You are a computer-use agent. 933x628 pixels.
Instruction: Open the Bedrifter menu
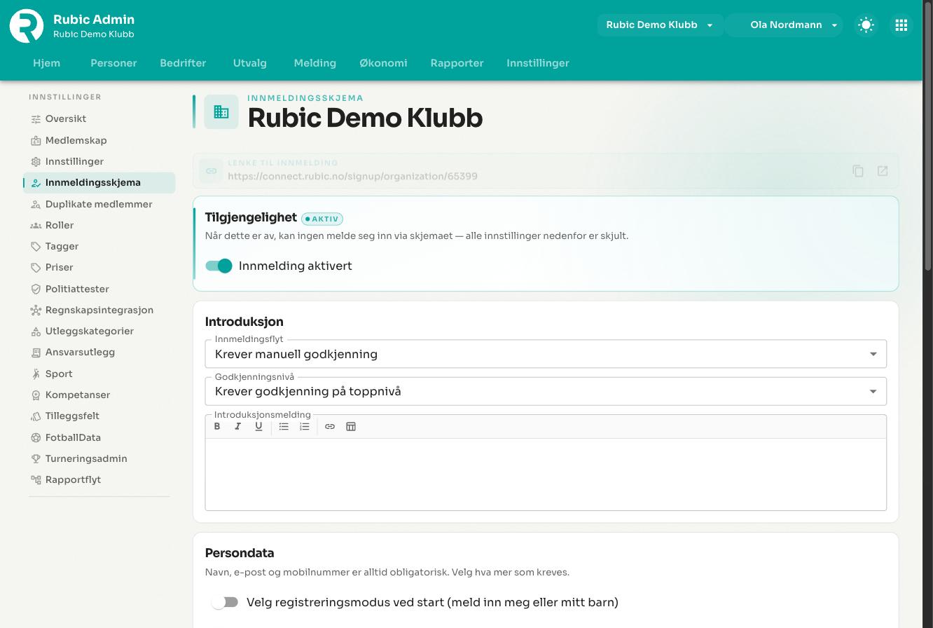(183, 63)
